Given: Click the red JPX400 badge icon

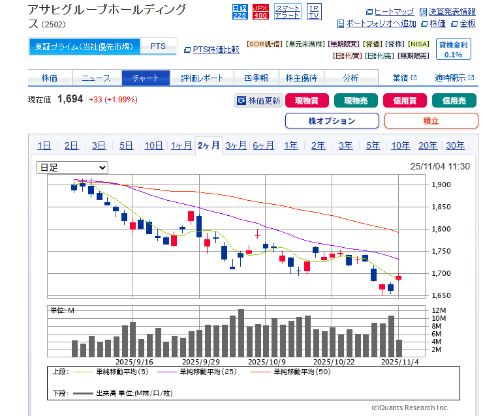Looking at the screenshot, I should 260,11.
